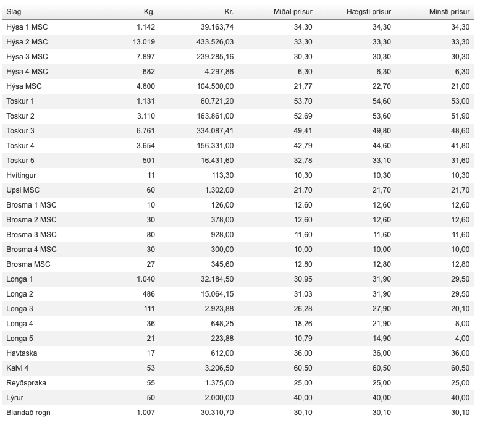Click the Kr. column header
Viewport: 480px width, 425px height.
click(x=229, y=12)
